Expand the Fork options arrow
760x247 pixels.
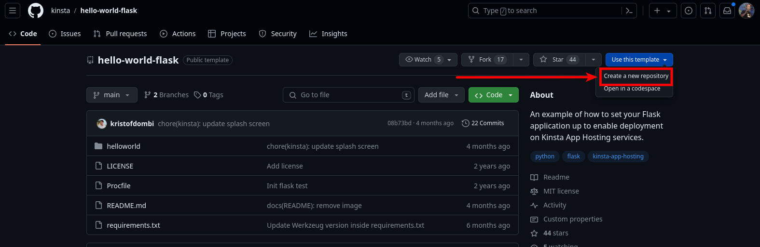(x=521, y=60)
